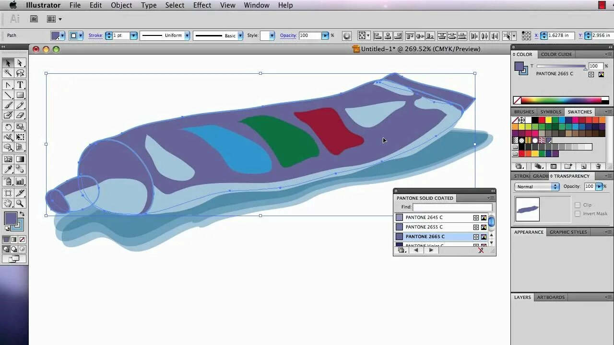The width and height of the screenshot is (614, 345).
Task: Open the Basic brush definition dropdown
Action: click(x=240, y=35)
